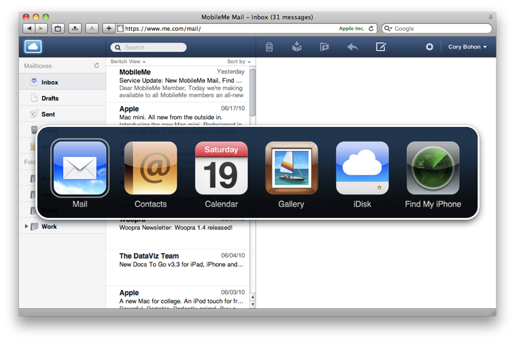Open The DataViz Team message
The width and height of the screenshot is (515, 342).
[178, 268]
